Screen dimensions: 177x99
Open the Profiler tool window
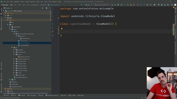click(81, 95)
